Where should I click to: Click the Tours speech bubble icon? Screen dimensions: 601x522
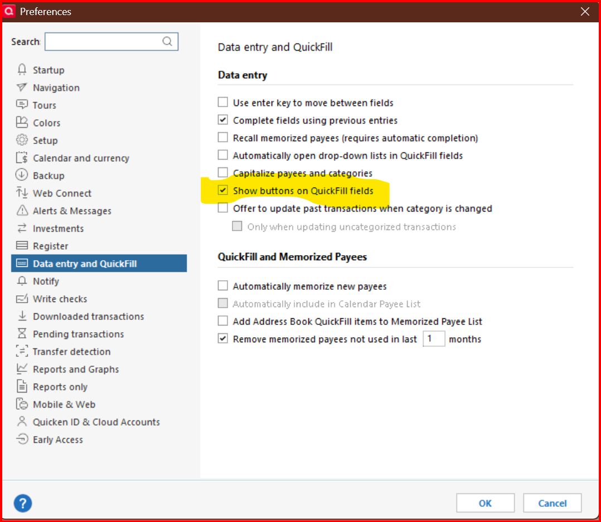22,105
